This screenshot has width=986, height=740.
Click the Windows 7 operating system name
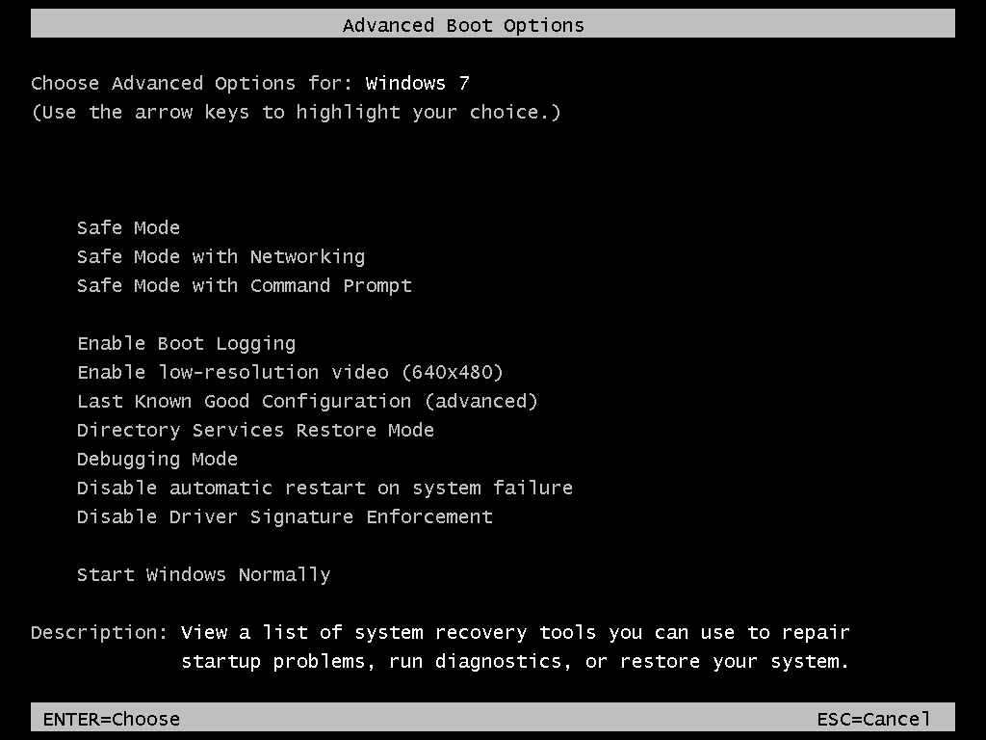(x=418, y=83)
